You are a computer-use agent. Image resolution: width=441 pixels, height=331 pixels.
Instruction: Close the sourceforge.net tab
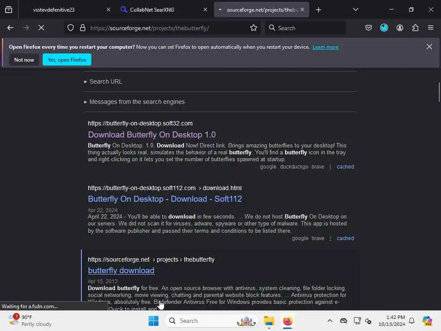[302, 9]
